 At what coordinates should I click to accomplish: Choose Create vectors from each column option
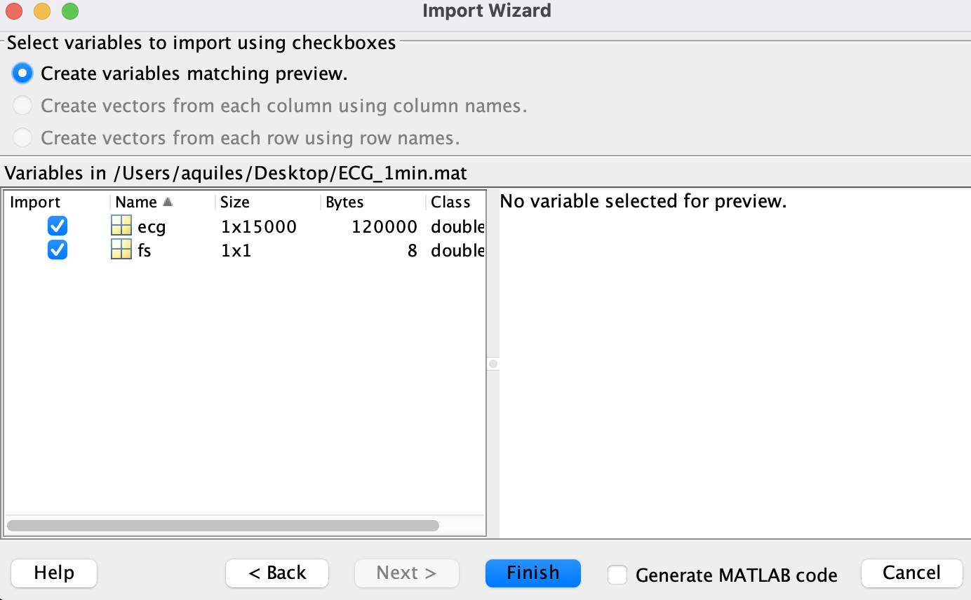tap(22, 105)
